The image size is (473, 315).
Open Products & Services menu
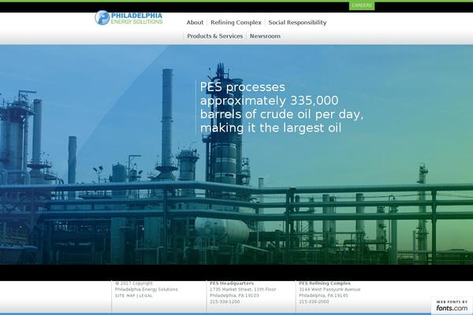point(214,36)
